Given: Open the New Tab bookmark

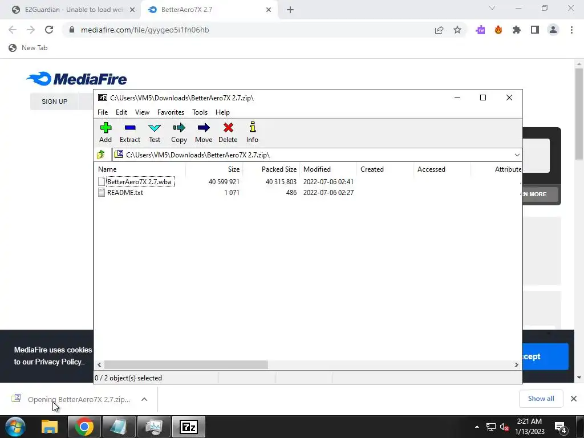Looking at the screenshot, I should click(29, 48).
